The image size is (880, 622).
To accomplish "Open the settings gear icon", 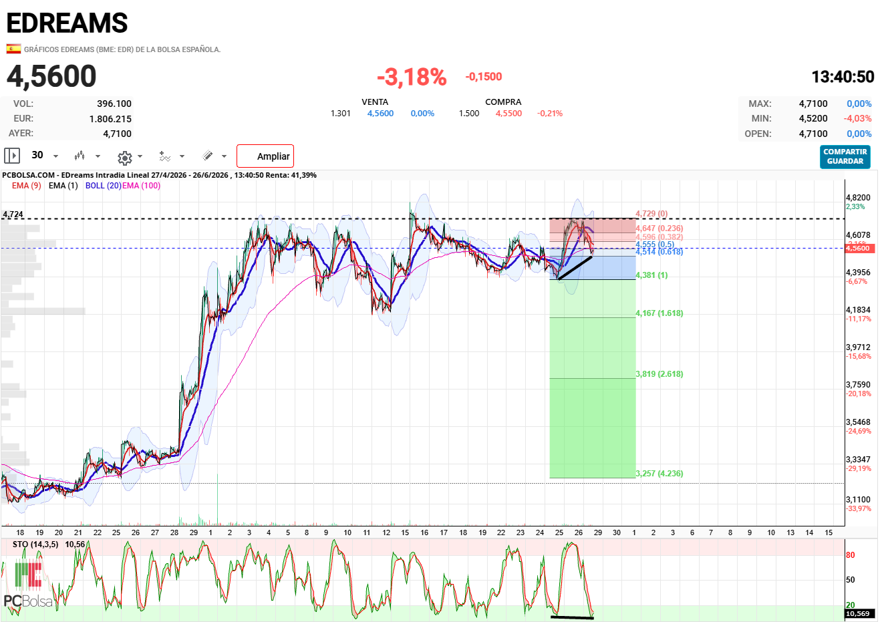I will click(x=124, y=157).
